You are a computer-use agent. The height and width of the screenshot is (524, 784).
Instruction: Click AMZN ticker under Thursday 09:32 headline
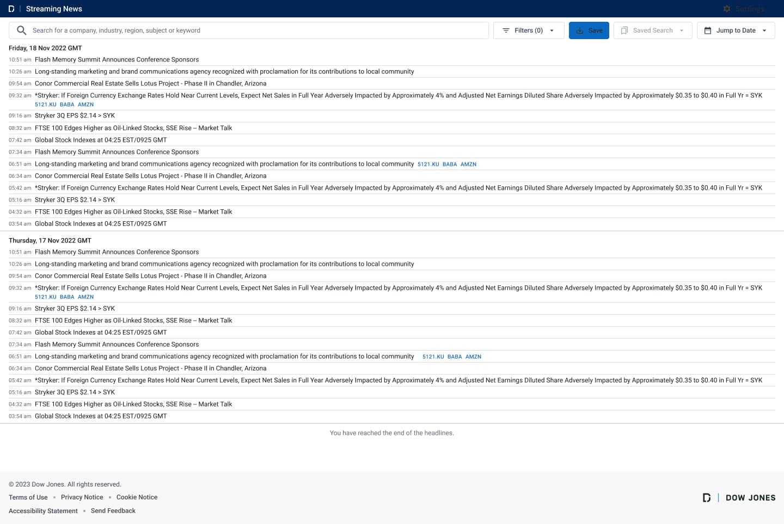tap(86, 297)
